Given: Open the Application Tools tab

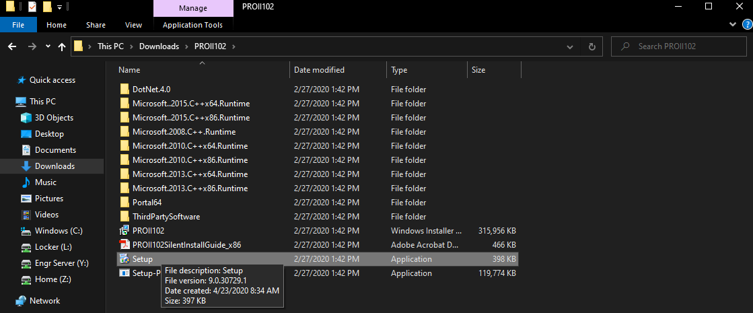Looking at the screenshot, I should pyautogui.click(x=193, y=25).
